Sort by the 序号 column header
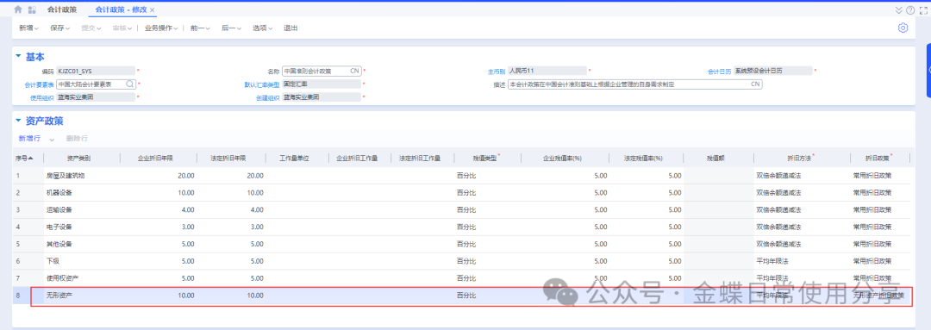This screenshot has width=931, height=330. [x=24, y=159]
